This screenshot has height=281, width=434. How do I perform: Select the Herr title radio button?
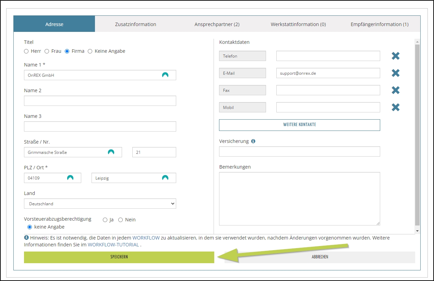tap(26, 51)
